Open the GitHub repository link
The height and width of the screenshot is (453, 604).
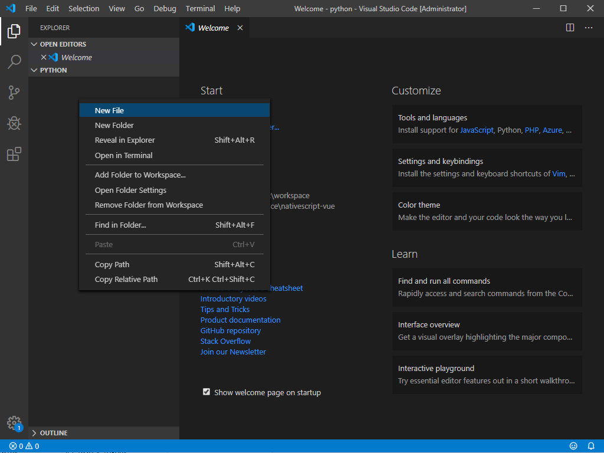tap(231, 330)
